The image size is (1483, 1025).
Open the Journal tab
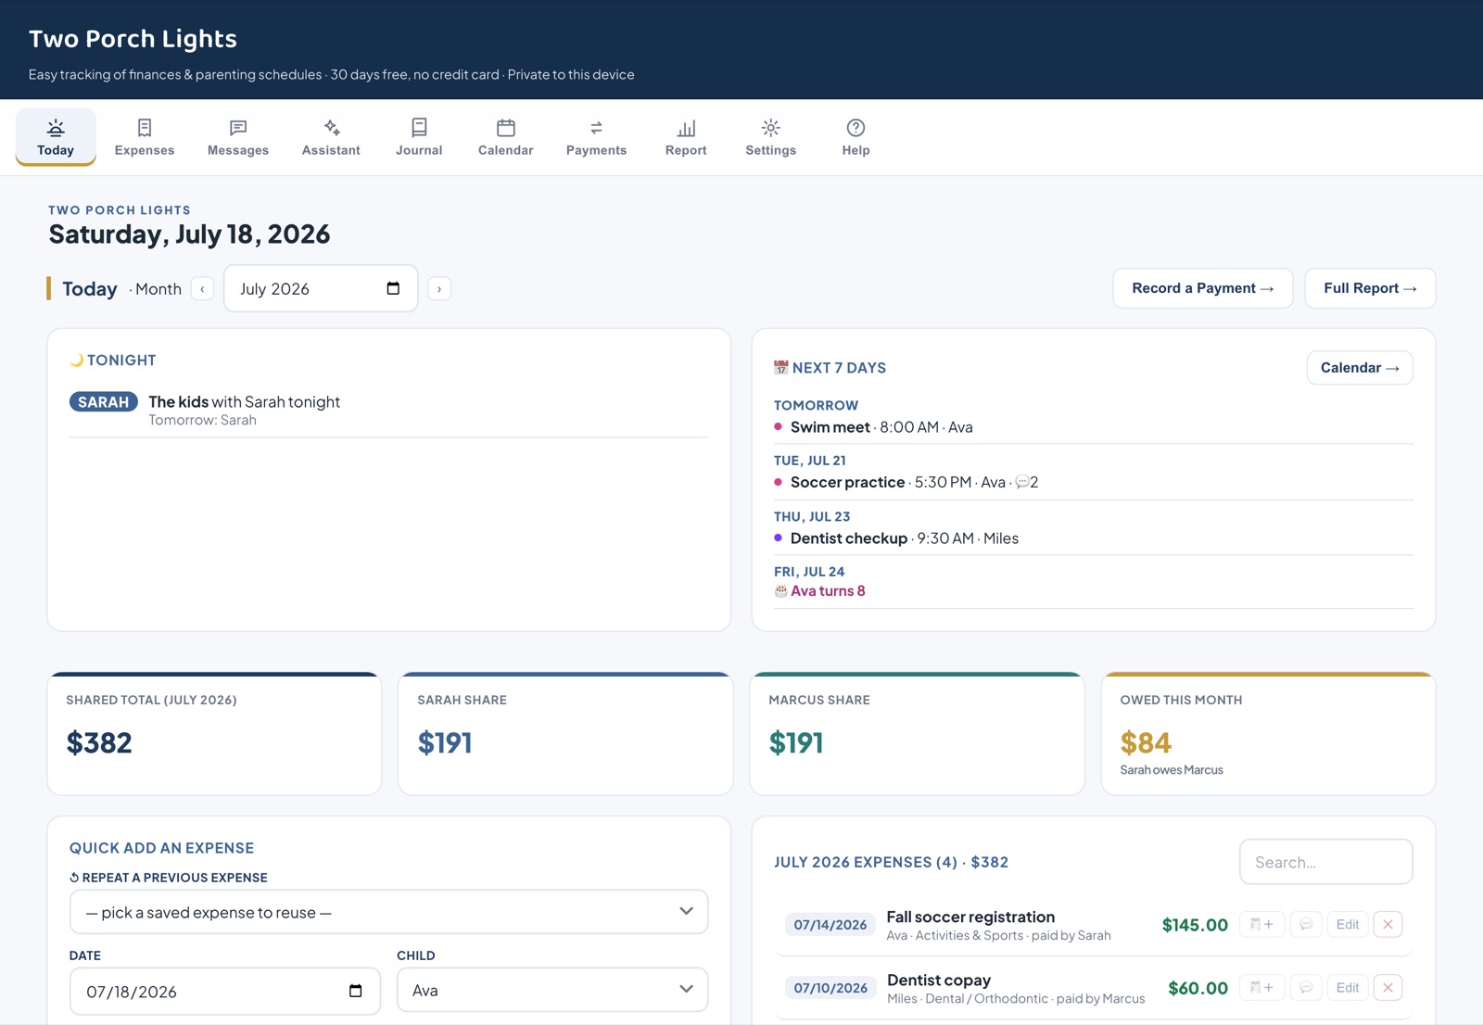point(419,137)
